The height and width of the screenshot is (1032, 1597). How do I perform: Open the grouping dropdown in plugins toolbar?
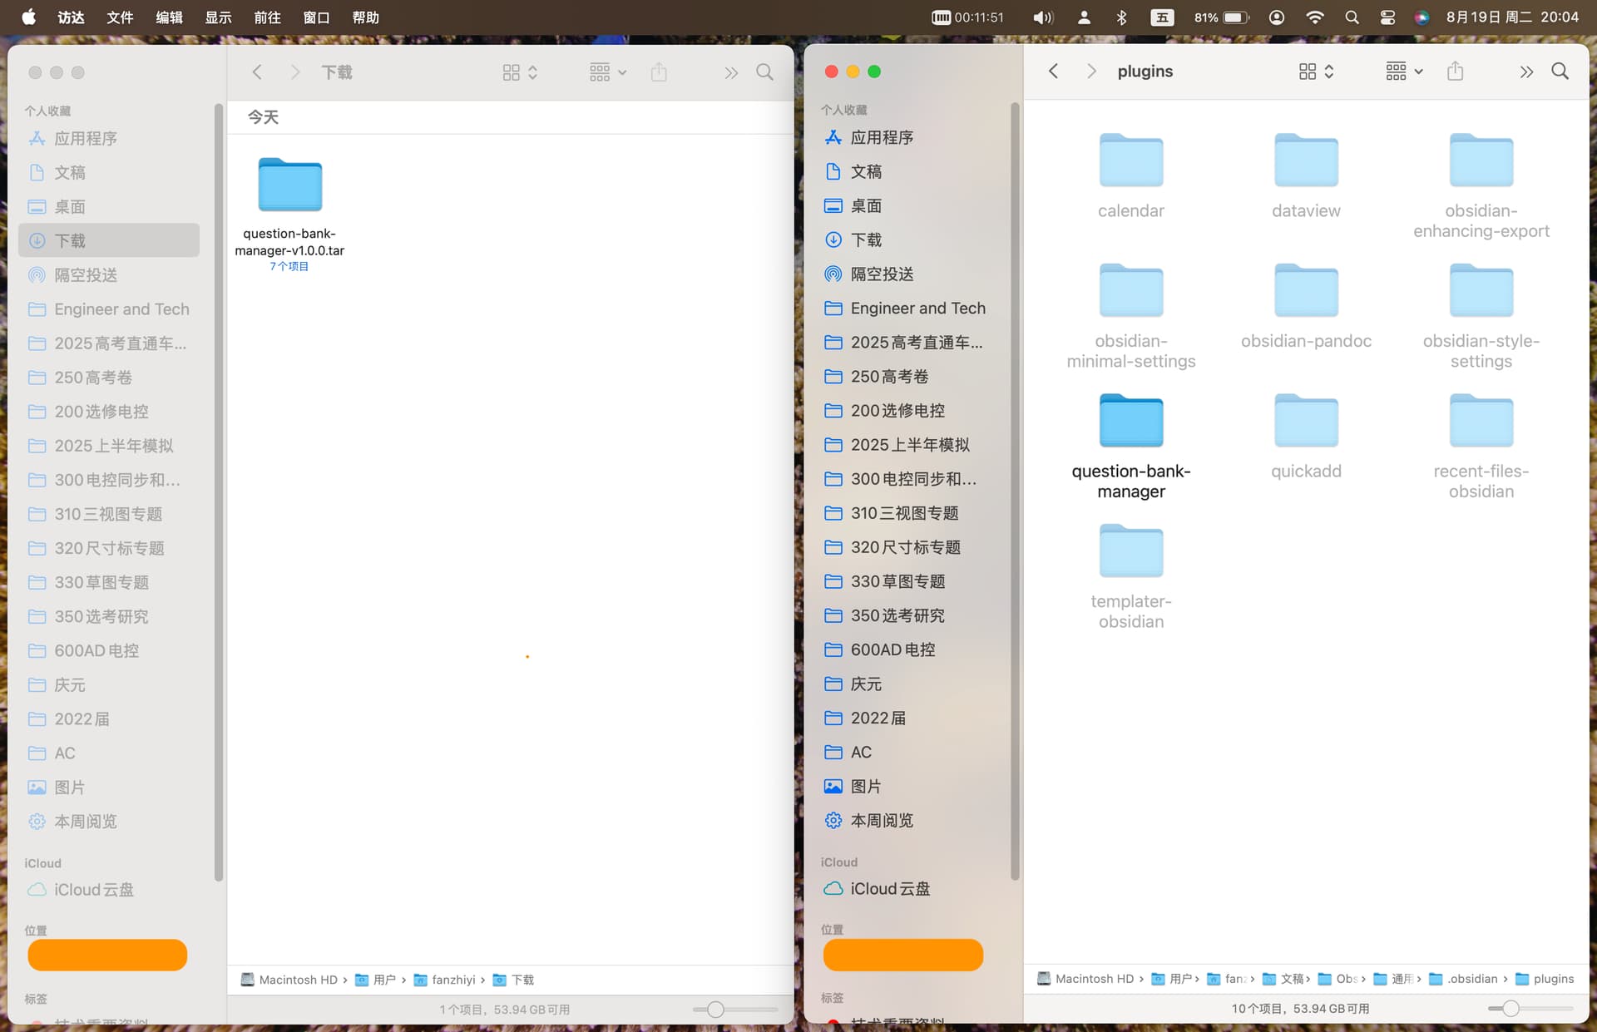[1404, 72]
